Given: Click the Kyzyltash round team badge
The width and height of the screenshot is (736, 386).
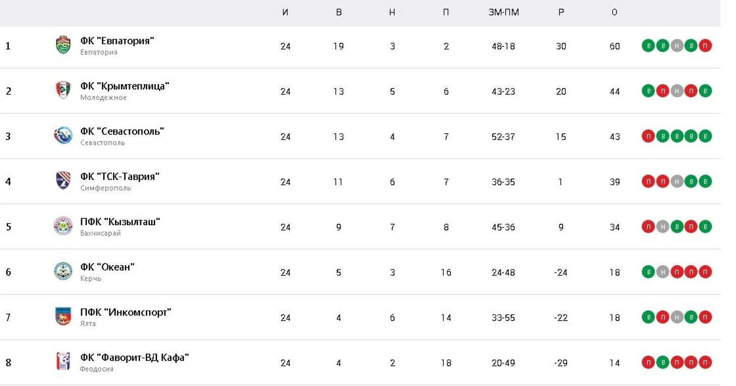Looking at the screenshot, I should 63,226.
